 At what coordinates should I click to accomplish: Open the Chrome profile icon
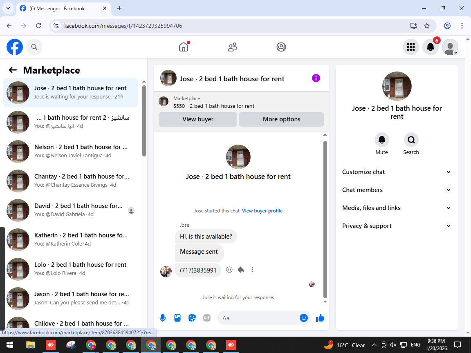coord(447,26)
